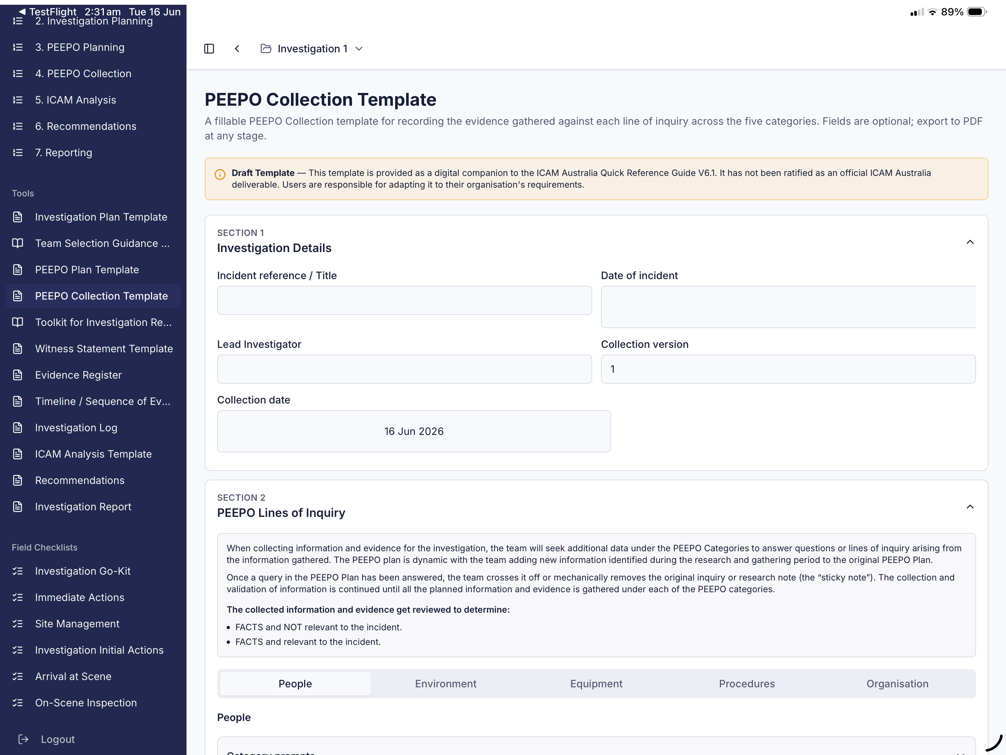Click the Investigation Report document icon
Screen dimensions: 1006x755
[x=18, y=507]
